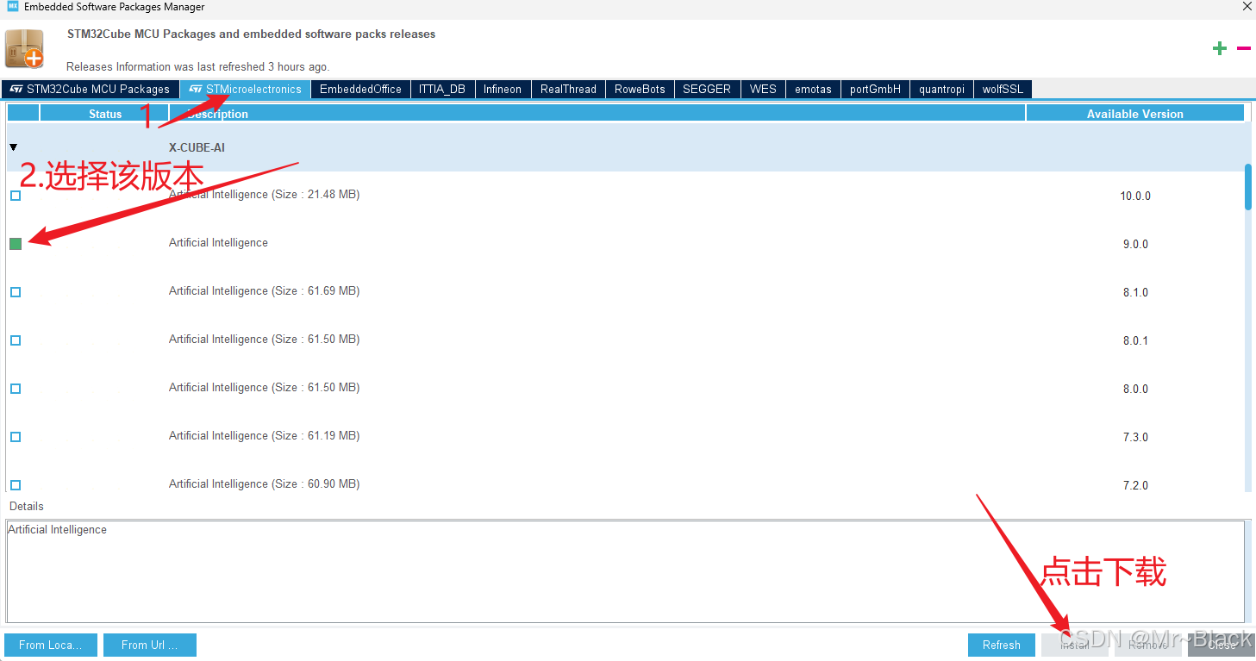
Task: Click the Remove button
Action: point(1148,645)
